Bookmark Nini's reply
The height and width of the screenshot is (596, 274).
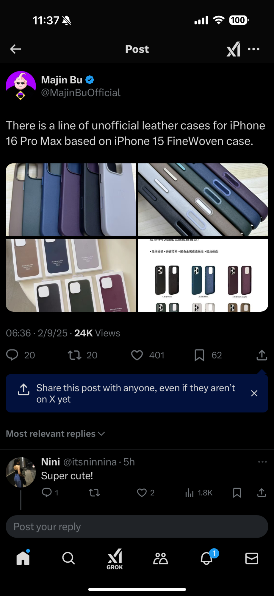(237, 493)
